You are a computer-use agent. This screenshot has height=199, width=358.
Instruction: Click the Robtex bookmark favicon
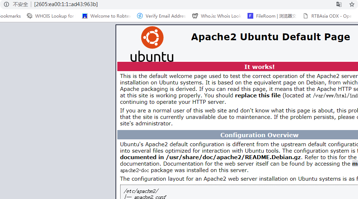pyautogui.click(x=85, y=16)
